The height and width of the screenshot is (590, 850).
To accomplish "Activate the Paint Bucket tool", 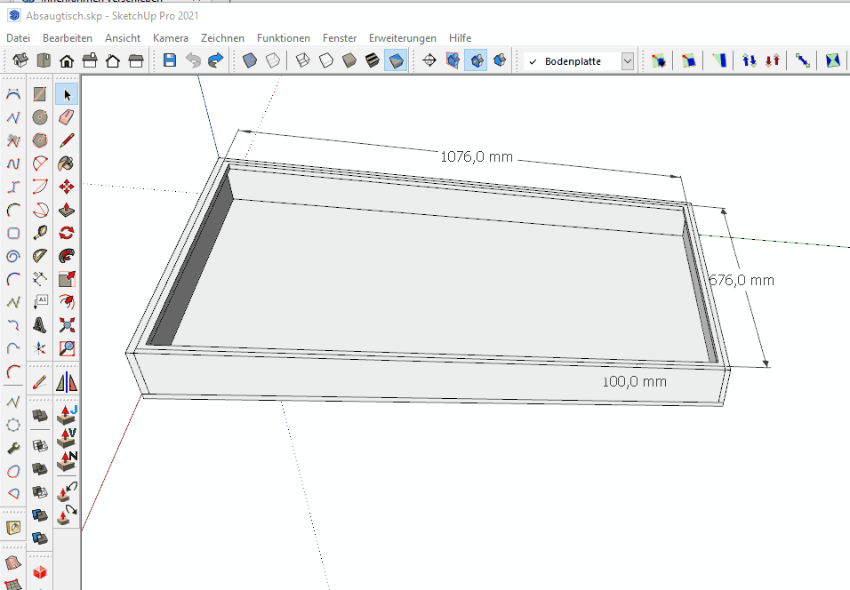I will 67,163.
